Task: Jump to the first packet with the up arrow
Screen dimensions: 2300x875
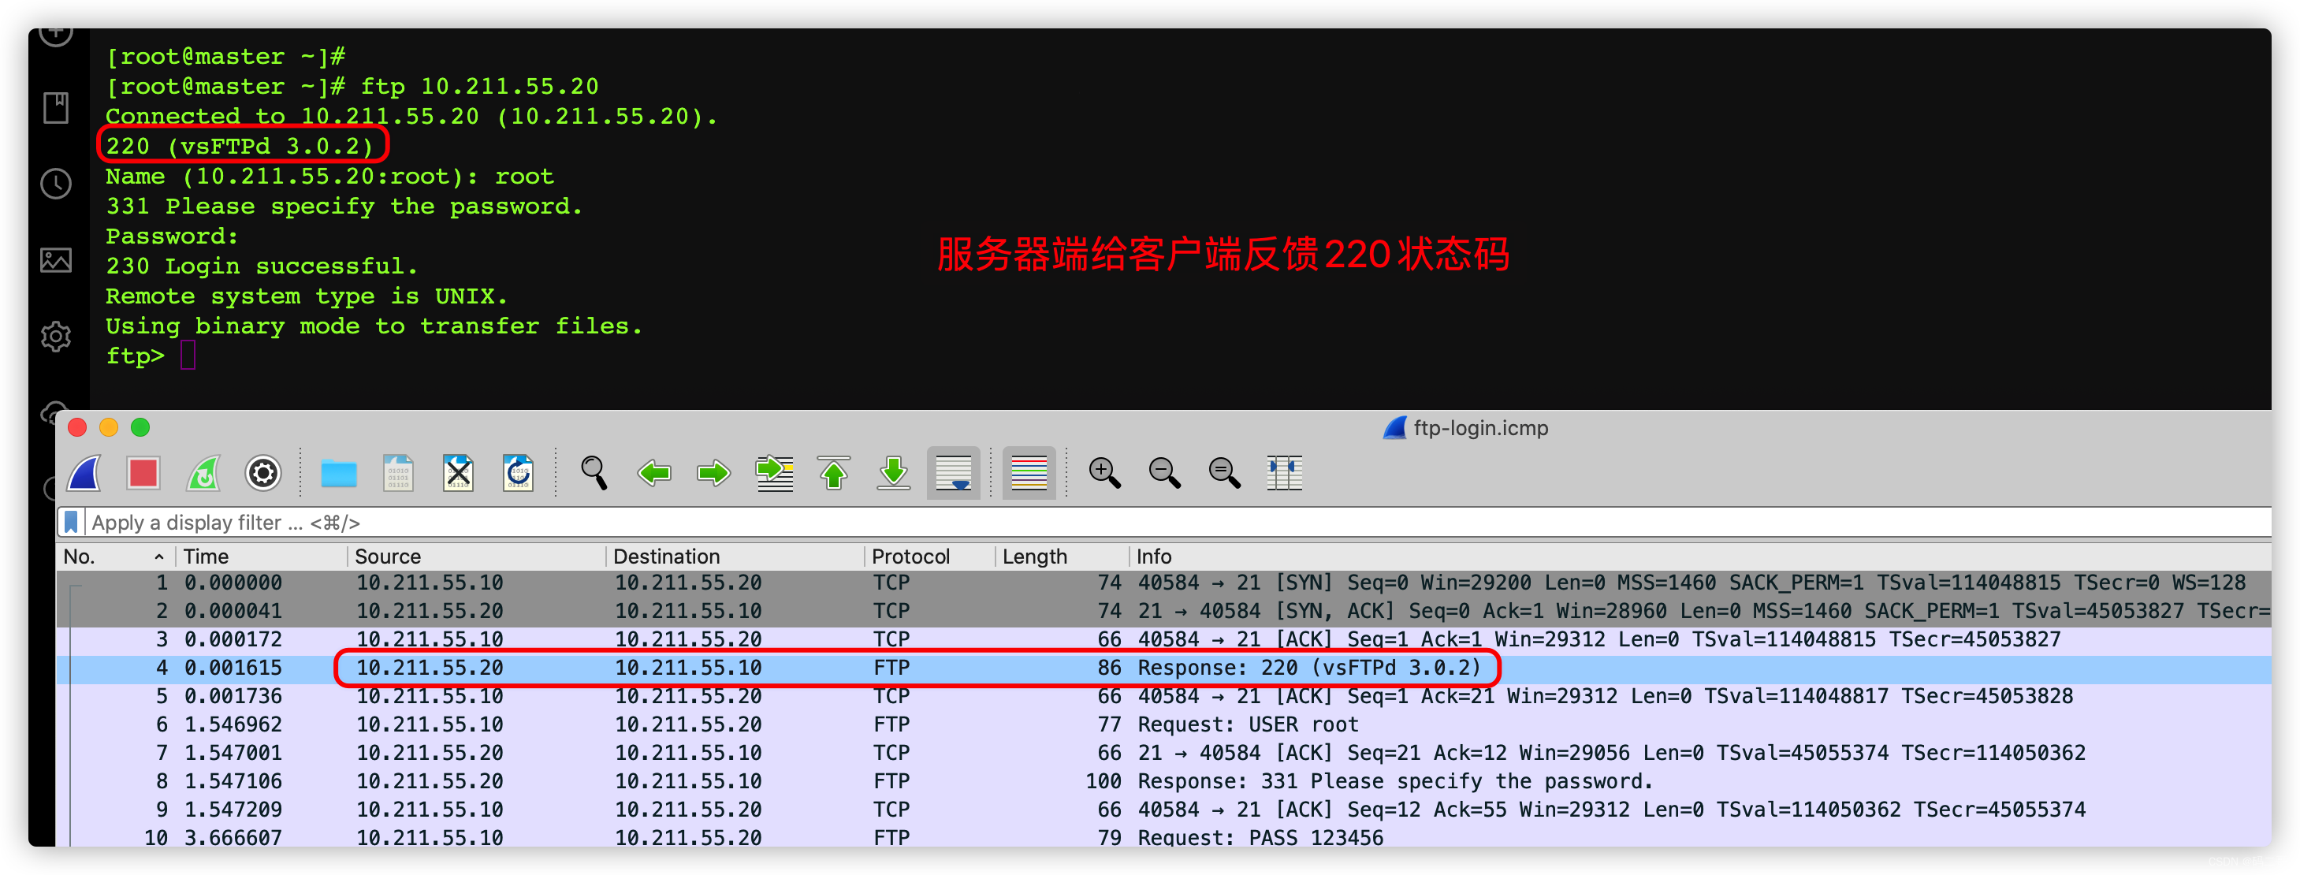Action: (834, 473)
